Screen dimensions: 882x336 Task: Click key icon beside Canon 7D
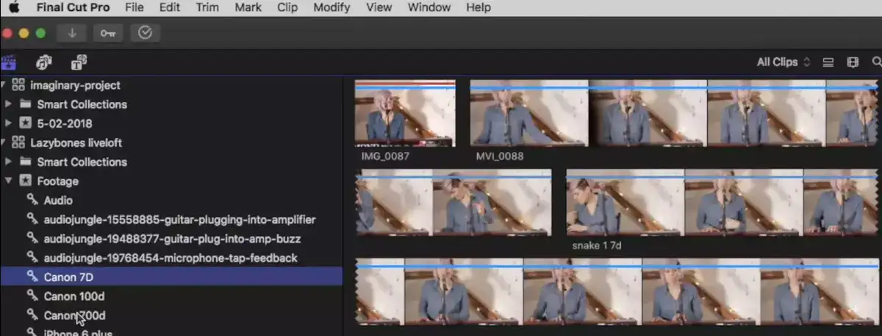[32, 277]
